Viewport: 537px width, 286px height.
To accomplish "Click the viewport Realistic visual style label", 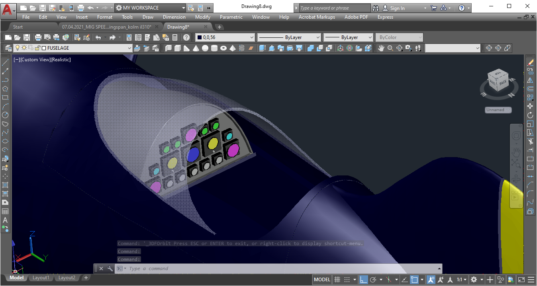I will 61,60.
